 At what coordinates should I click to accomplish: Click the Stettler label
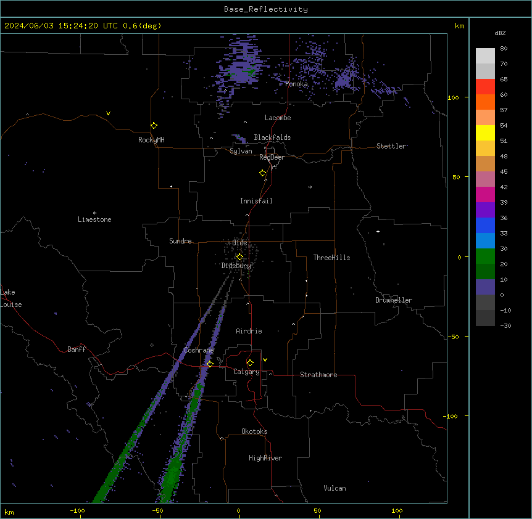click(391, 146)
